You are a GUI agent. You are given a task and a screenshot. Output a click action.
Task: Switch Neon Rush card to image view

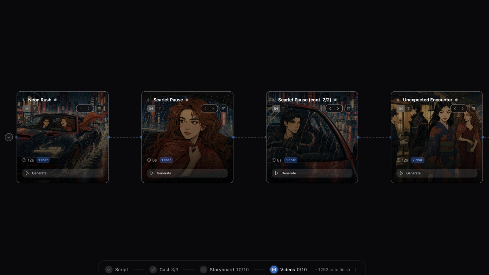pyautogui.click(x=27, y=108)
